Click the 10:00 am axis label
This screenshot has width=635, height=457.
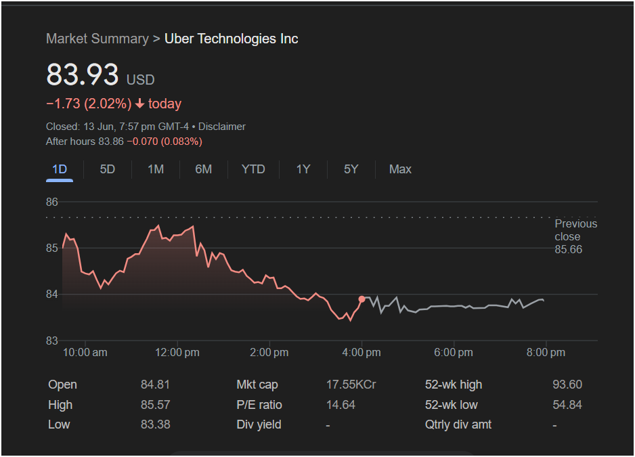pos(85,353)
